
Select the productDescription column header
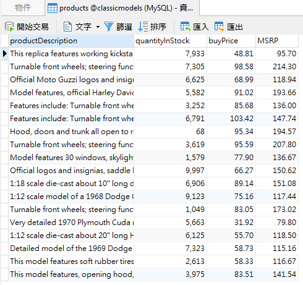tap(71, 41)
